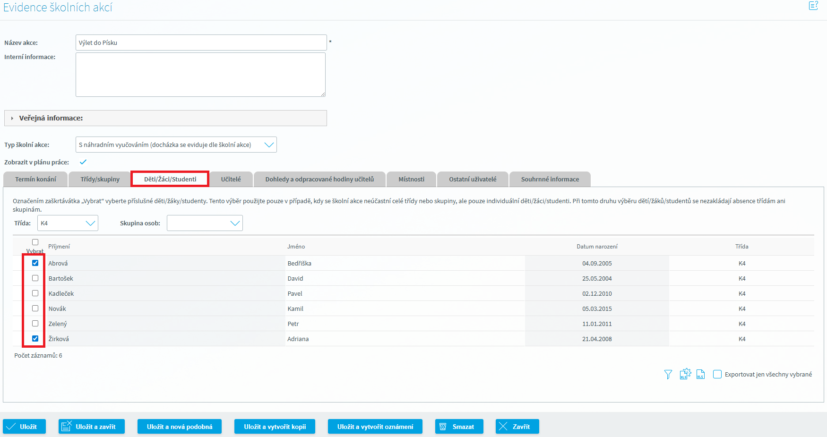Click the Smazat delete button
827x437 pixels.
click(x=459, y=427)
